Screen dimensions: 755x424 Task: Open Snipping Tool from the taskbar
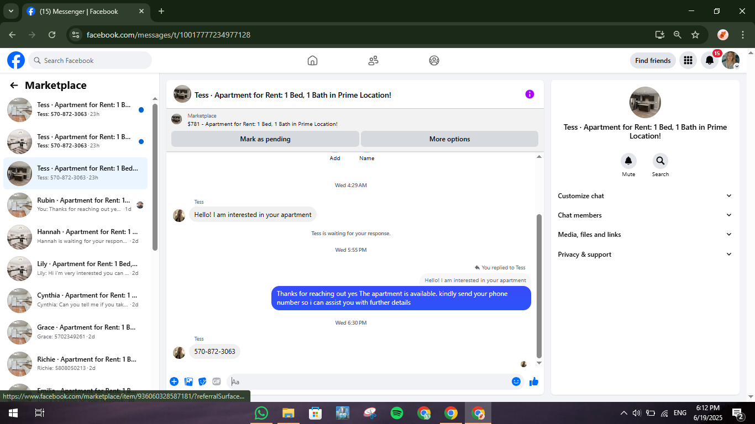pyautogui.click(x=370, y=413)
